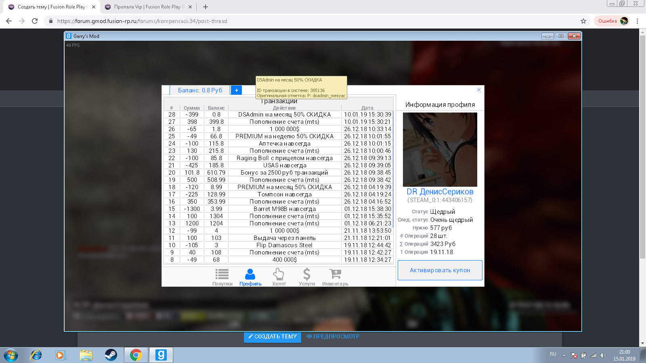Click the Действие column header
Viewport: 646px width, 363px height.
pos(284,108)
